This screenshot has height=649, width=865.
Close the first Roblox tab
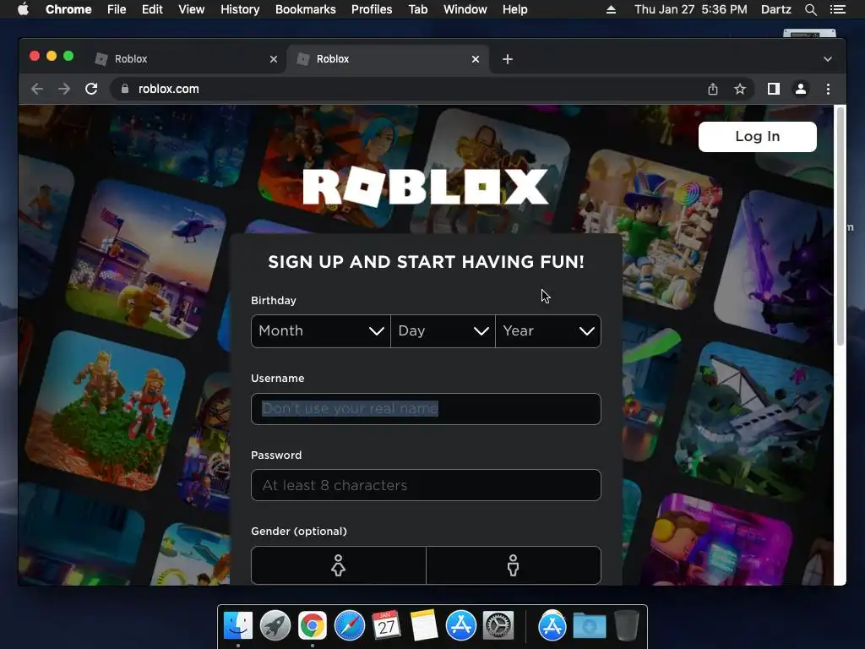(274, 59)
